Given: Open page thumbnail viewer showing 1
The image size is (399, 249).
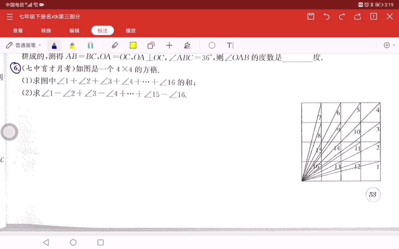Looking at the screenshot, I should click(x=373, y=17).
